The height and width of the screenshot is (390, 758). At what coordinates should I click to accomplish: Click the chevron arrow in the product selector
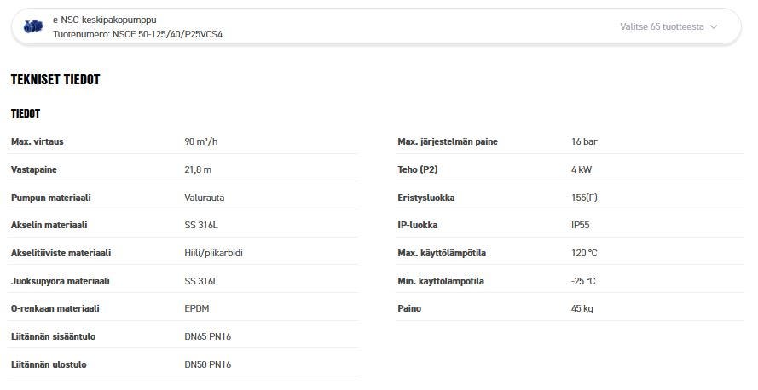pyautogui.click(x=714, y=26)
